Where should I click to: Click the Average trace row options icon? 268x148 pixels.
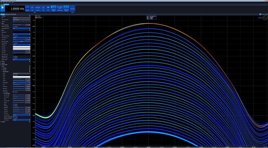point(30,68)
